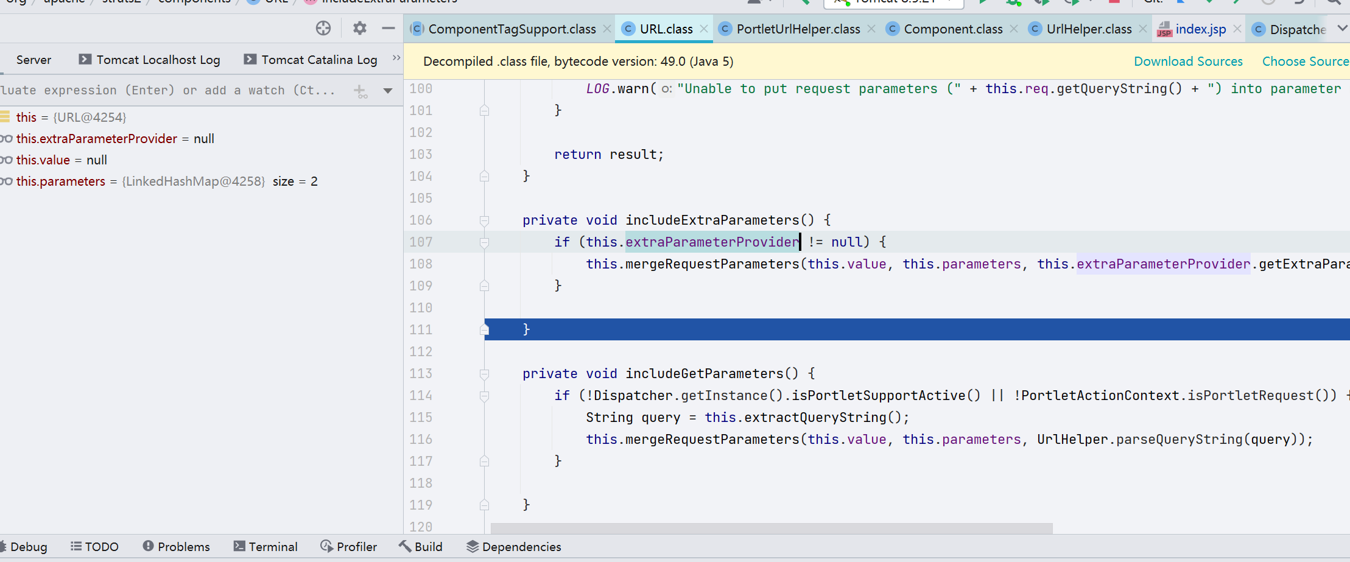Close the URL.class editor tab
1350x562 pixels.
(704, 29)
